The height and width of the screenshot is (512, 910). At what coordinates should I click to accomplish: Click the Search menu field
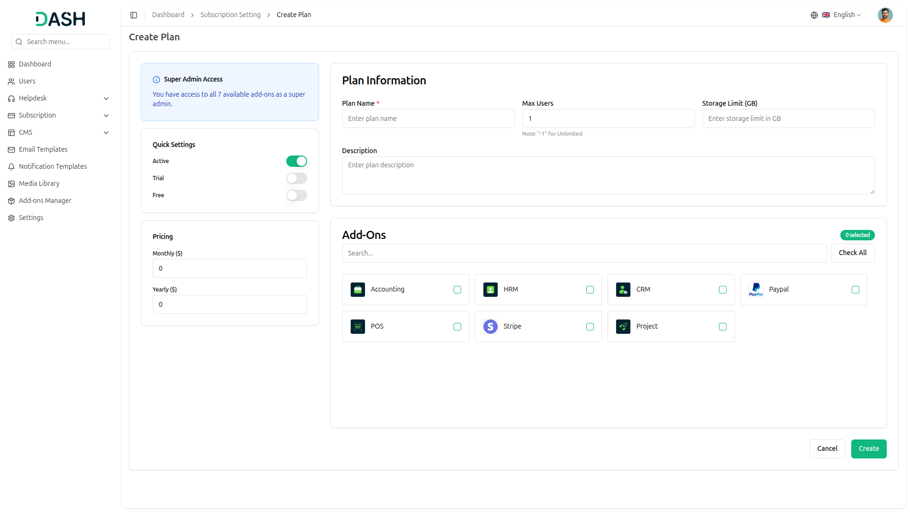[x=61, y=42]
